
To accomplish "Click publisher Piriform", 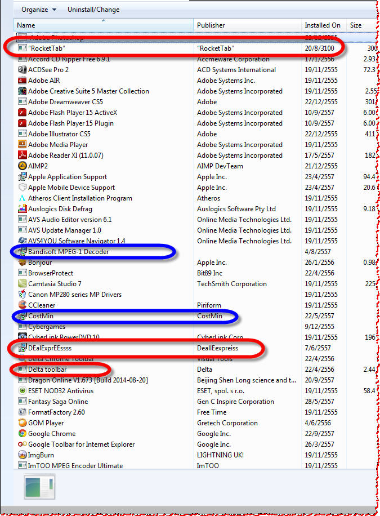I will 209,305.
